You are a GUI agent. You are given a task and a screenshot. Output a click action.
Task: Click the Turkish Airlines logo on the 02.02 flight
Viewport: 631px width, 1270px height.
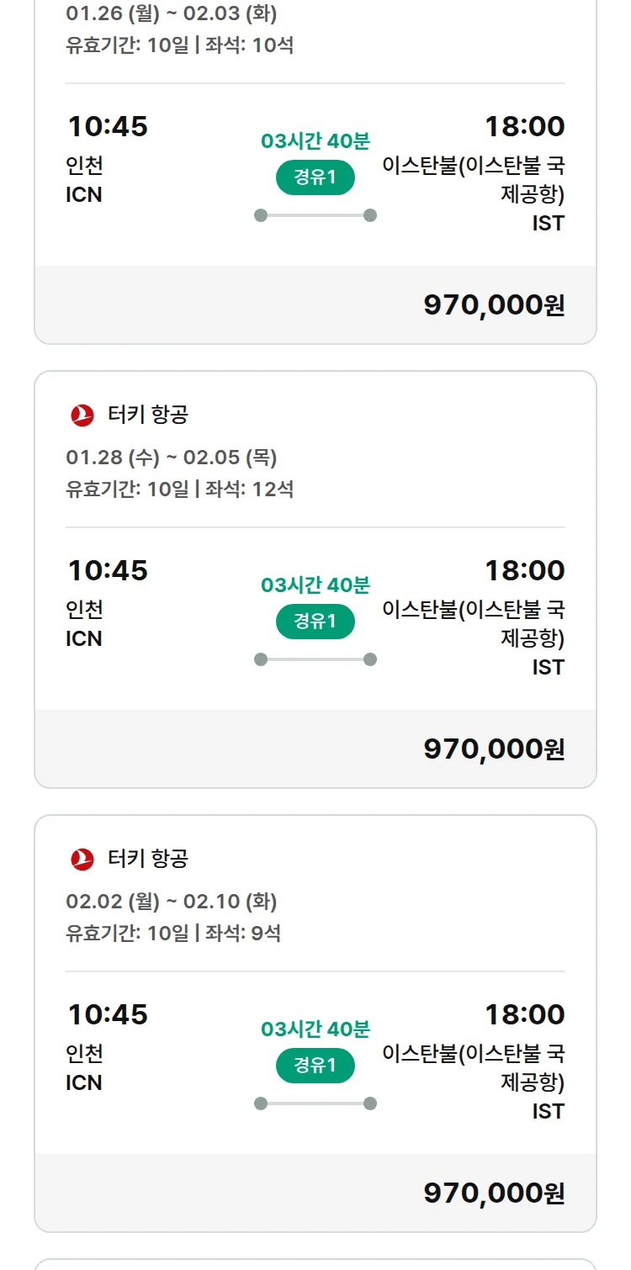(x=82, y=859)
